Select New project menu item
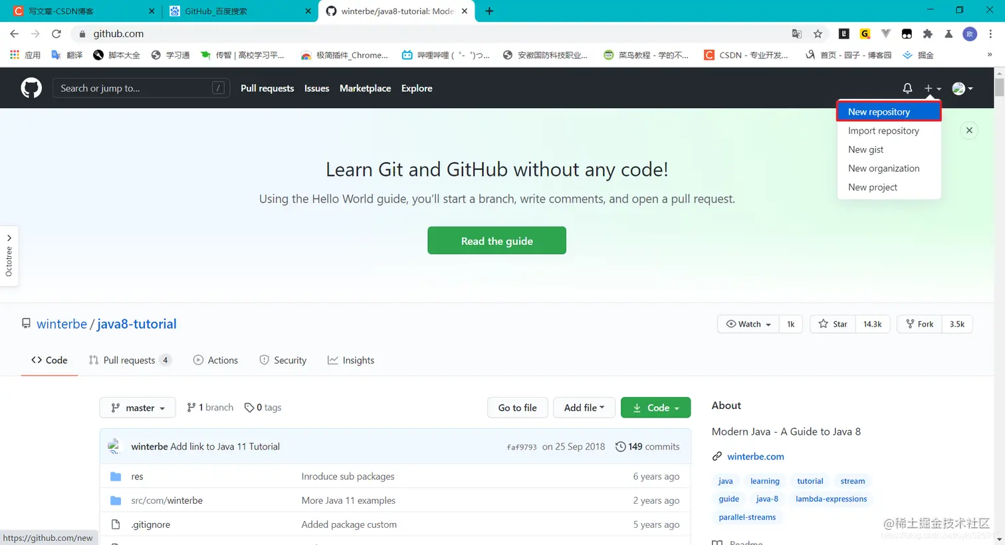Screen dimensions: 1005x545 [x=889, y=187]
